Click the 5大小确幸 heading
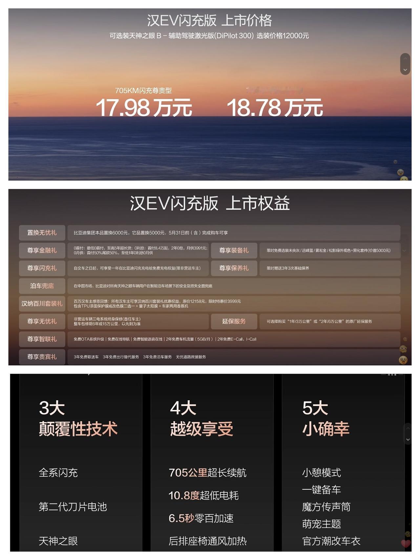 326,419
